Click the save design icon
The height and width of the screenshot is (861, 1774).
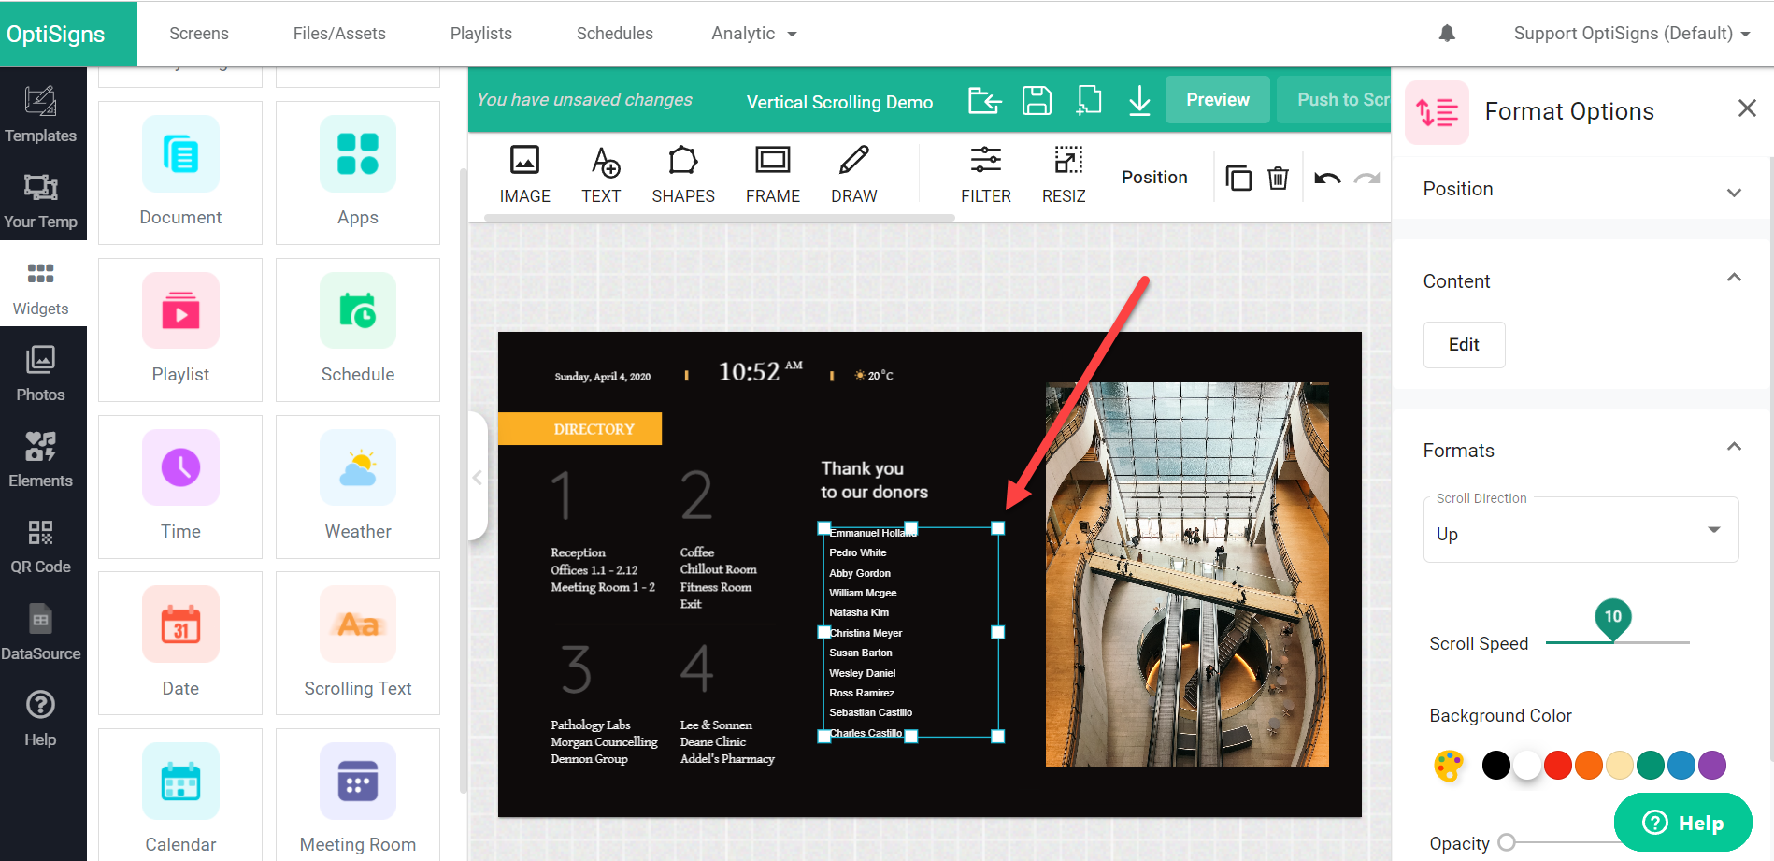(1037, 100)
